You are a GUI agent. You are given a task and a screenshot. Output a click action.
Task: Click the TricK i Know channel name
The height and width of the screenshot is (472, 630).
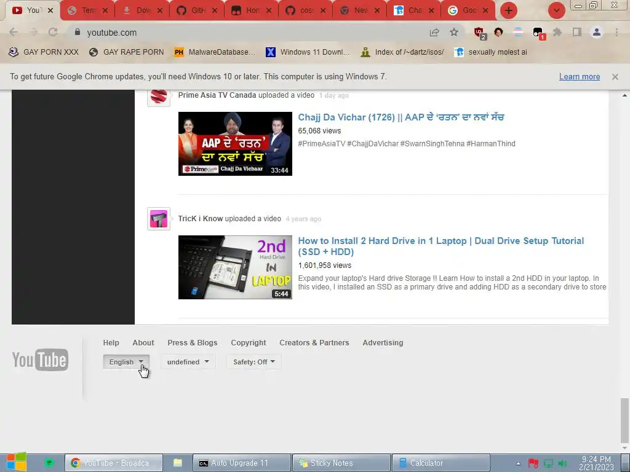tap(201, 219)
